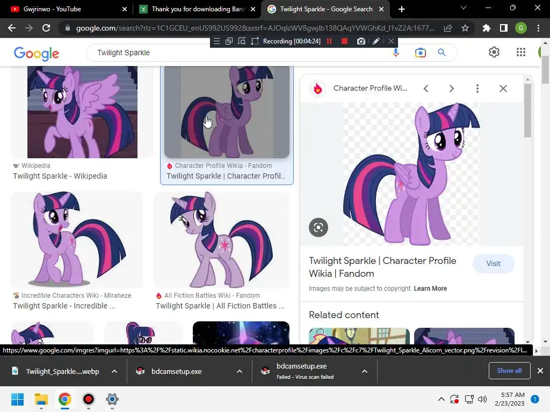Viewport: 550px width, 412px height.
Task: Search by image camera icon
Action: tap(420, 53)
